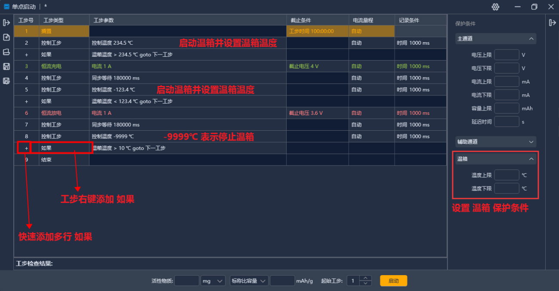Select the run/start arrow icon in left sidebar
The width and height of the screenshot is (559, 291).
[x=7, y=23]
